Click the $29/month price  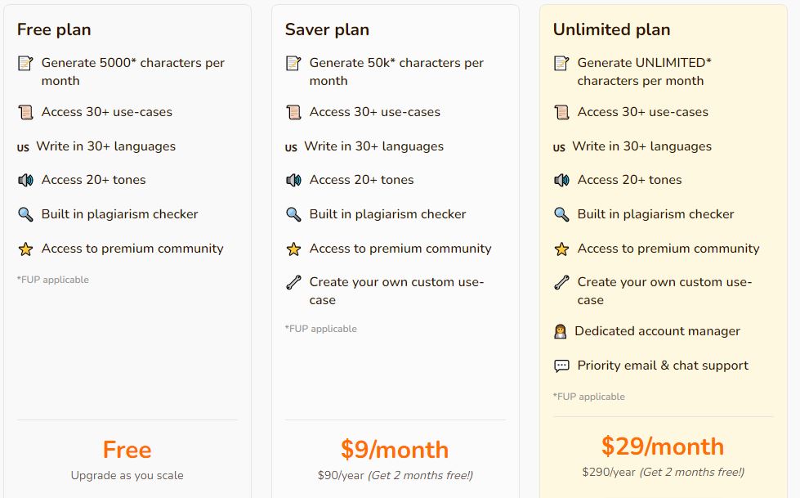663,446
